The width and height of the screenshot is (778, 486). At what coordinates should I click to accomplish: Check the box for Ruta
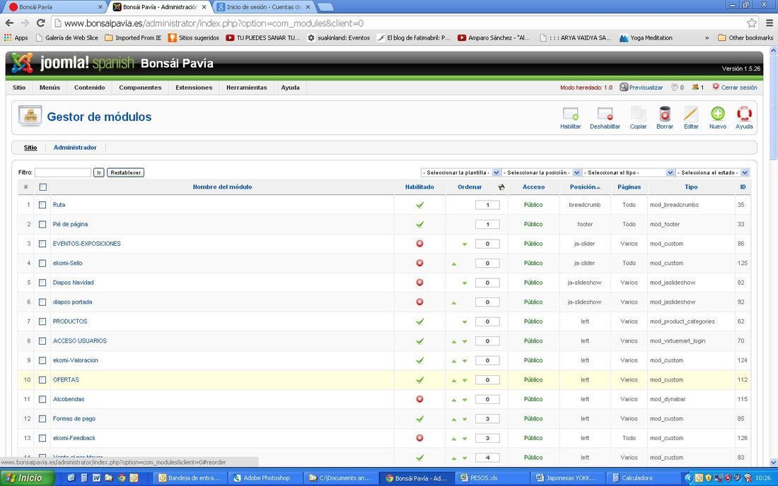point(42,205)
